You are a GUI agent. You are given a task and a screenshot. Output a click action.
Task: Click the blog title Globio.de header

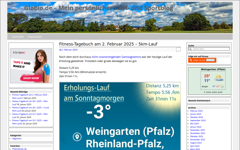[98, 8]
